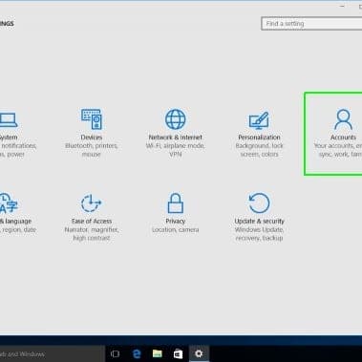
Task: Open the System settings laptop icon
Action: pos(9,119)
